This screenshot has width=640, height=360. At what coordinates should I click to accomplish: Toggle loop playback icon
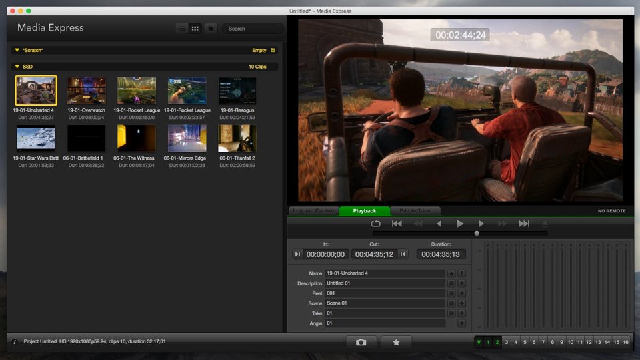pos(375,224)
